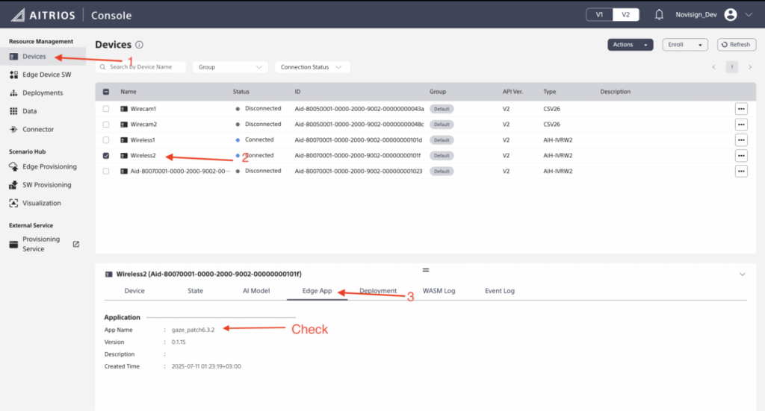Switch to the AI Model tab
This screenshot has width=765, height=411.
(256, 291)
